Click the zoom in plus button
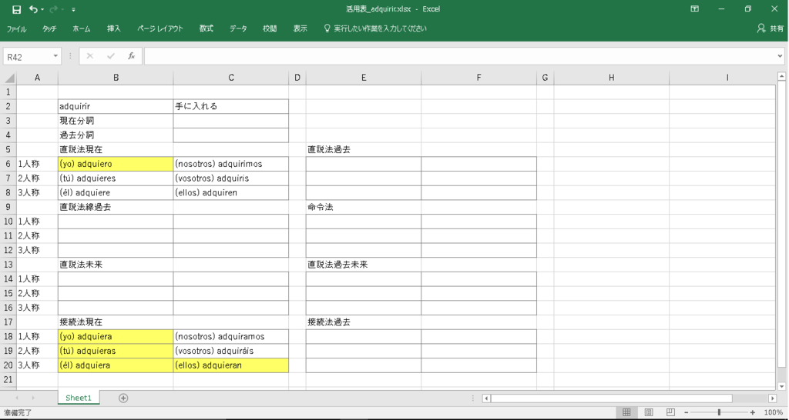Viewport: 789px width, 420px height. 752,412
